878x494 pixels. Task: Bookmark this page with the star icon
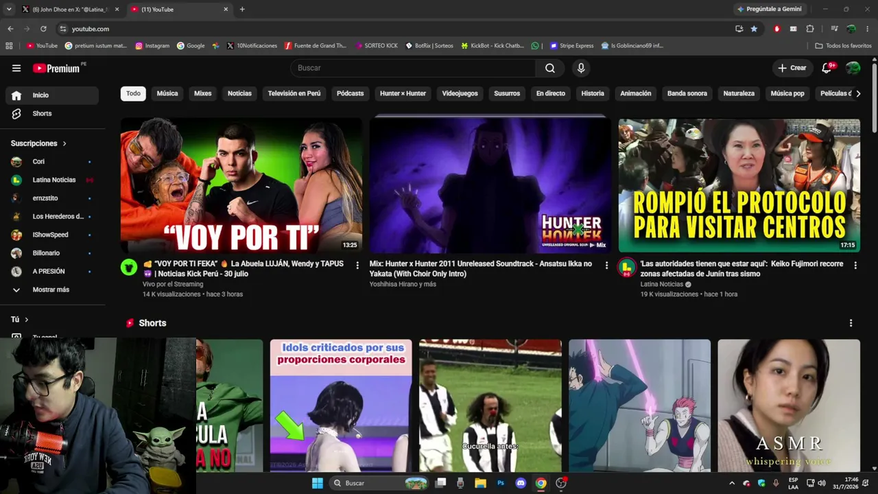[754, 29]
